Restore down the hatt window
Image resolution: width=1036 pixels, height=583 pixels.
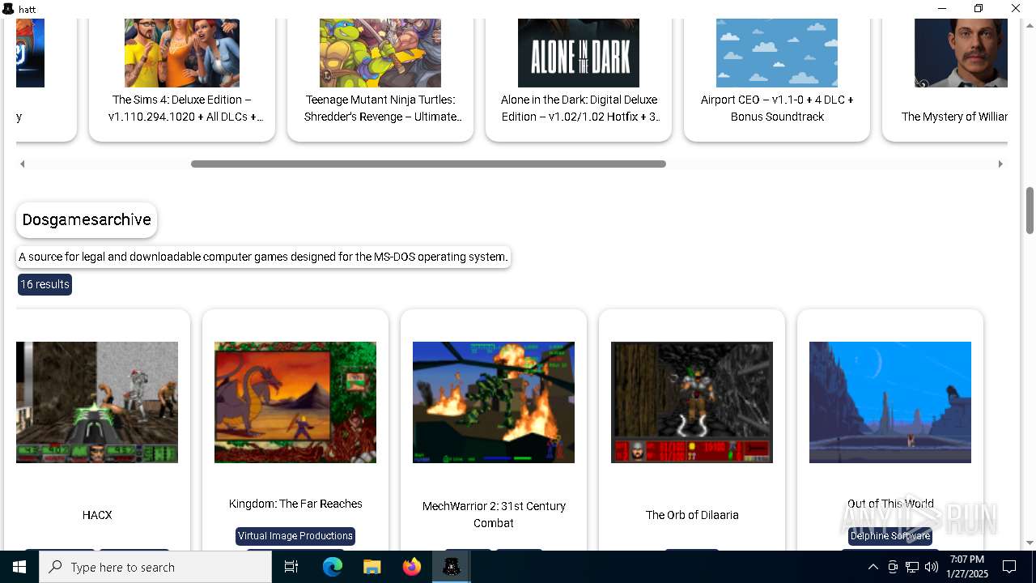[x=979, y=9]
